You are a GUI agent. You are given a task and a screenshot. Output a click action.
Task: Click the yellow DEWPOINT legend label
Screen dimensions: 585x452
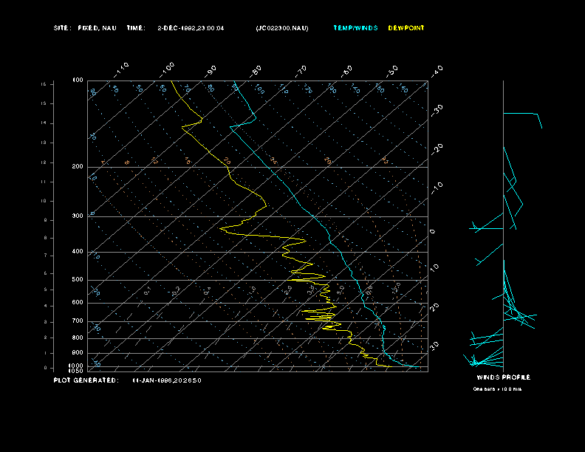[406, 28]
